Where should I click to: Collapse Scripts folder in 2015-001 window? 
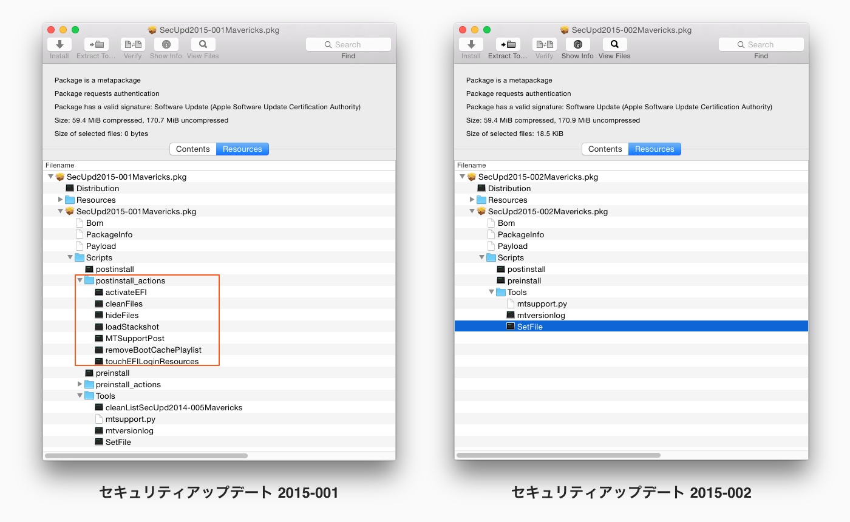70,257
